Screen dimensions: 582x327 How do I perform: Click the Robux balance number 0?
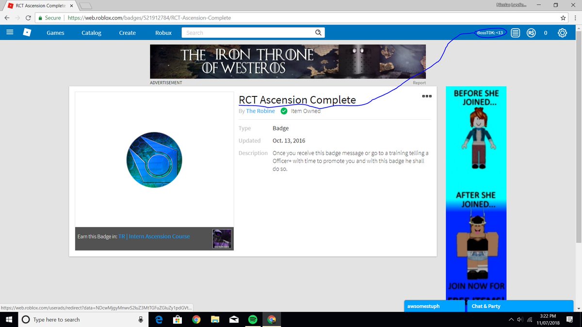coord(546,33)
